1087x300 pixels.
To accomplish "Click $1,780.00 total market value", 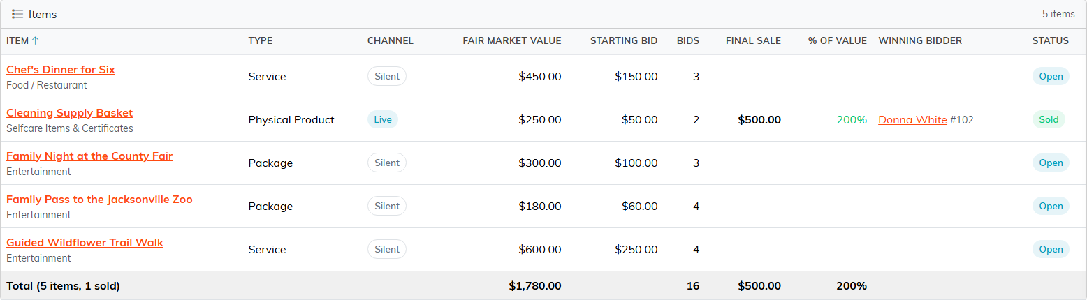I will (x=535, y=286).
